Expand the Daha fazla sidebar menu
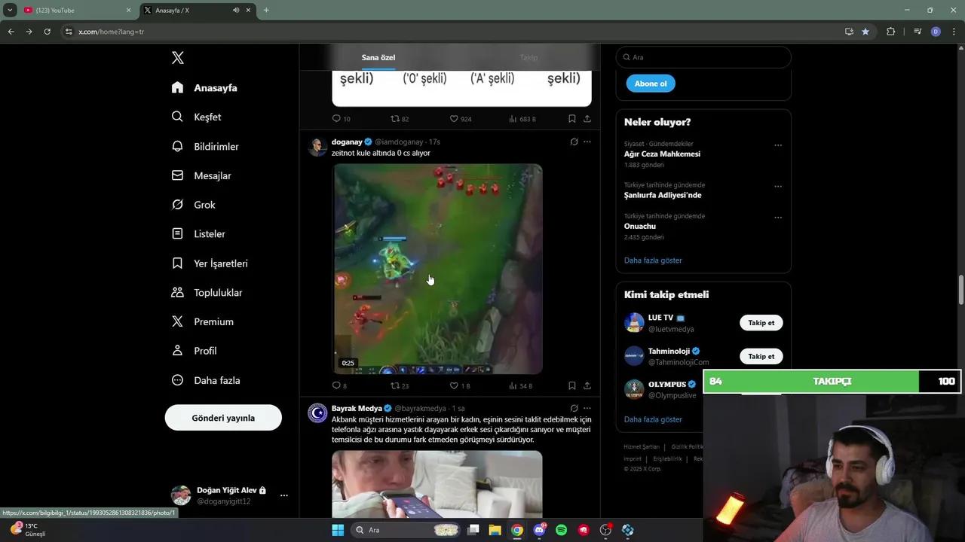 [206, 380]
